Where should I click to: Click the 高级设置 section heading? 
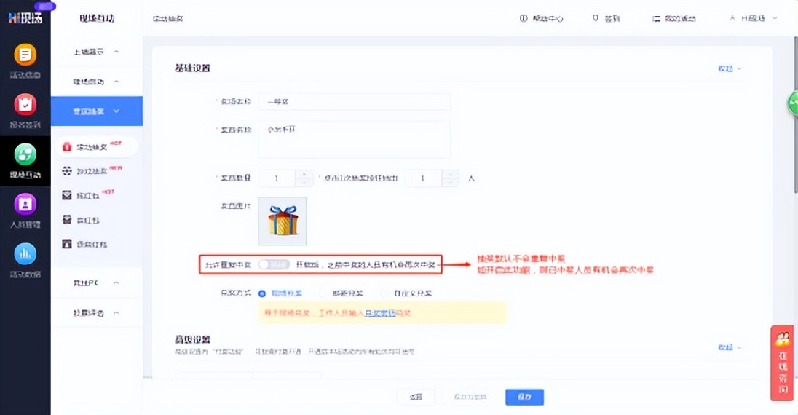193,339
